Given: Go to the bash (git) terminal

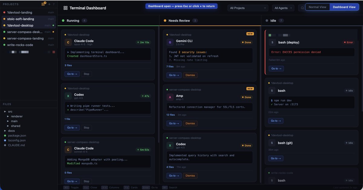Looking at the screenshot, I should (x=276, y=158).
